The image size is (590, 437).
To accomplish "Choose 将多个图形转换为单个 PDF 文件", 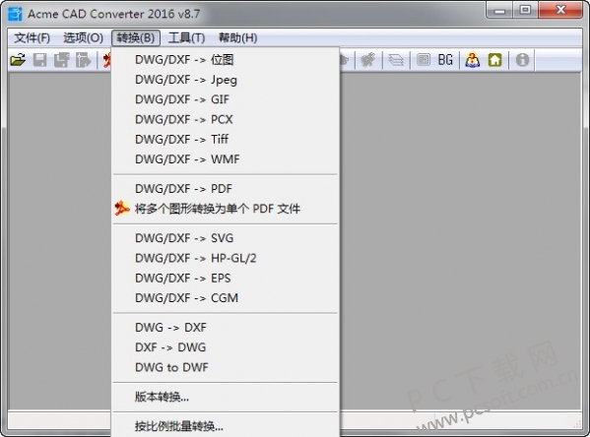I will point(226,209).
